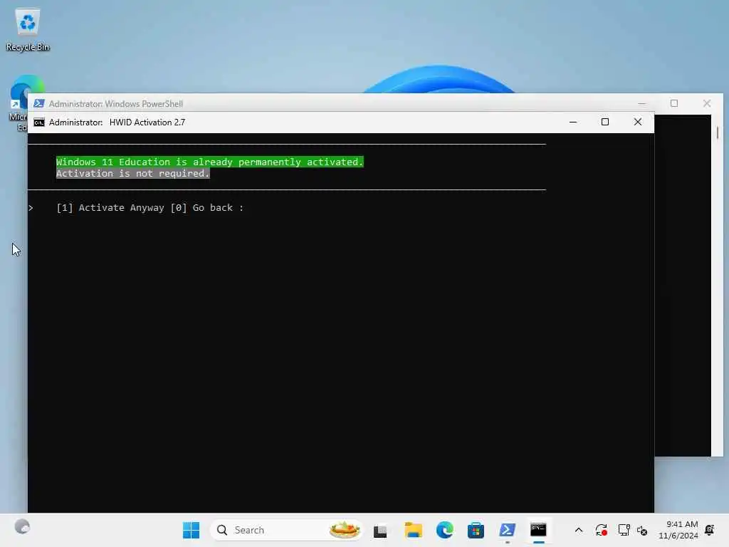Screen dimensions: 729x547
Task: Open the Recycle Bin desktop icon
Action: (x=28, y=28)
